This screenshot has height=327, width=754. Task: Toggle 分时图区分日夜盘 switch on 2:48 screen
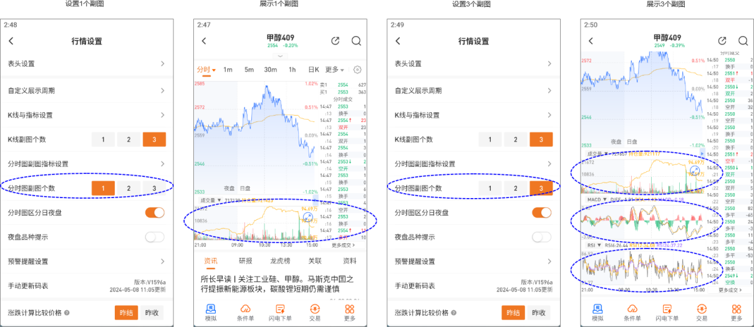(x=155, y=213)
